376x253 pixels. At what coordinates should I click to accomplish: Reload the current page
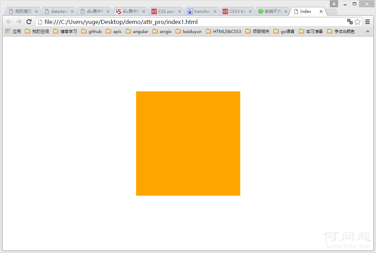[x=29, y=22]
